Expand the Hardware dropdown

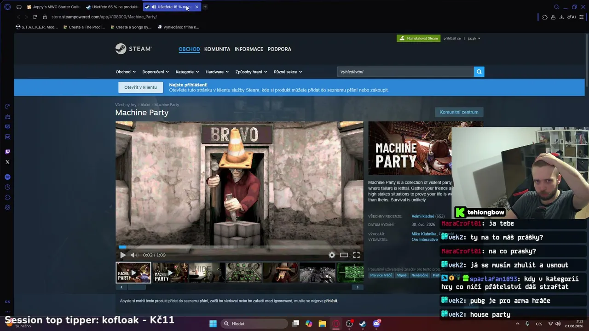(217, 72)
